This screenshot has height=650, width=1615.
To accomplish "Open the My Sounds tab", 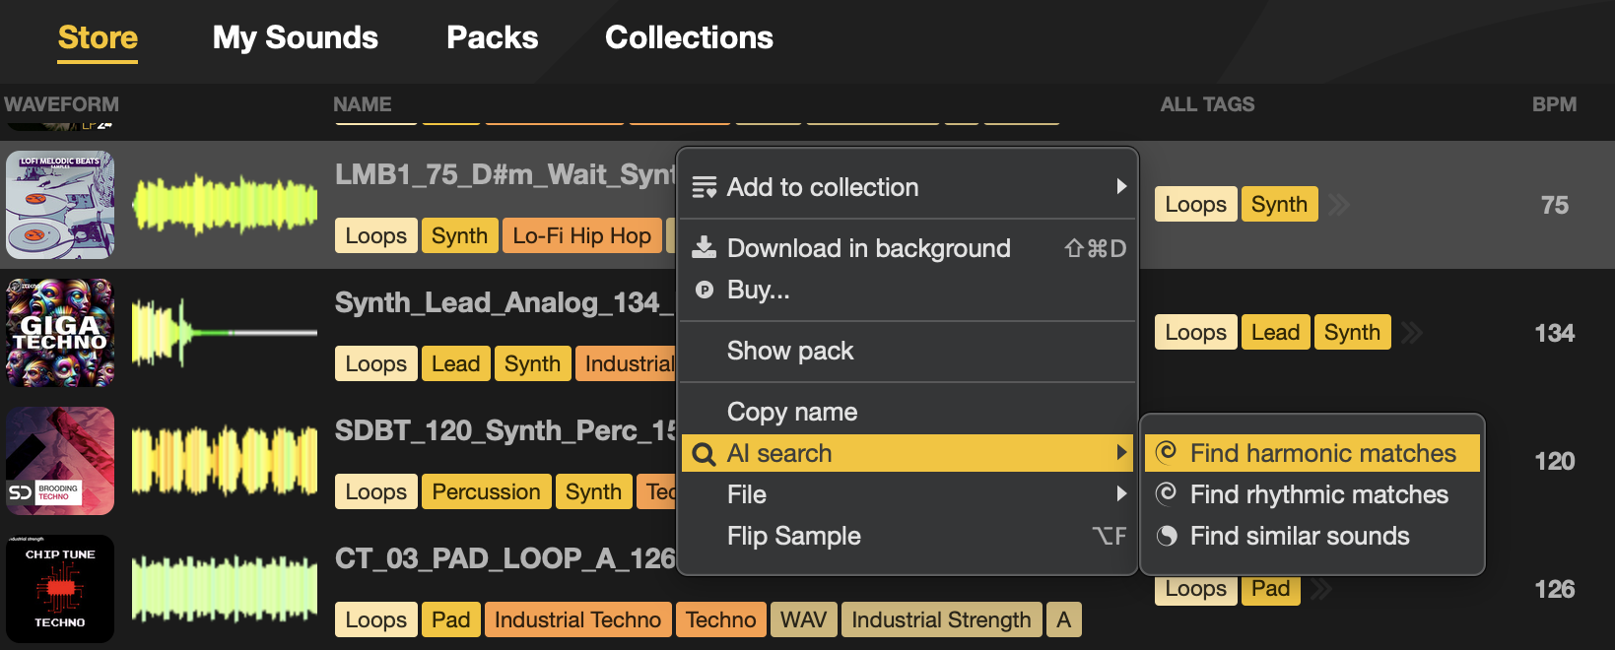I will tap(296, 38).
